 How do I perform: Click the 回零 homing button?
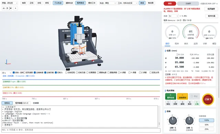(175, 103)
